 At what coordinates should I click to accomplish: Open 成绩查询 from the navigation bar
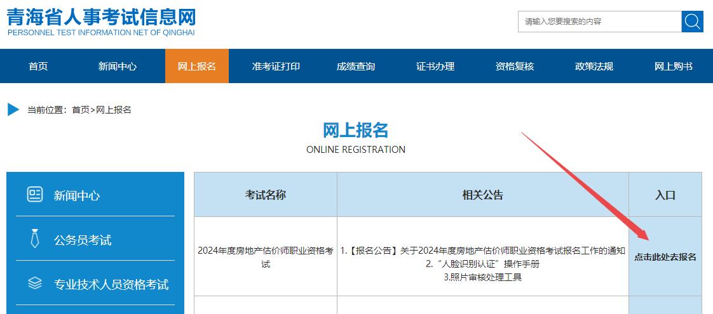355,67
